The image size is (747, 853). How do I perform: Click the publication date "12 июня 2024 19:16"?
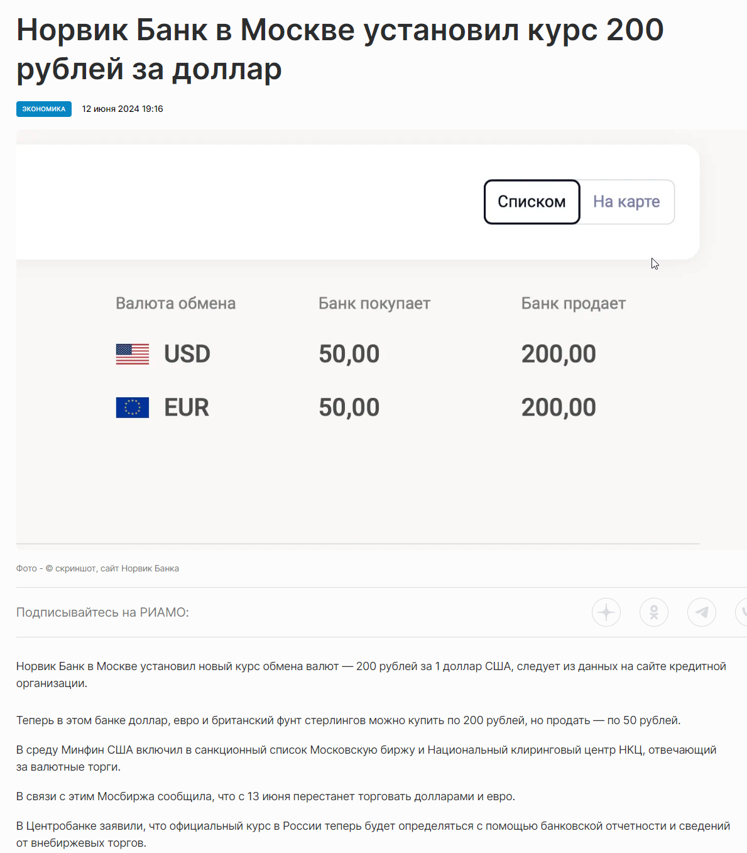click(123, 109)
